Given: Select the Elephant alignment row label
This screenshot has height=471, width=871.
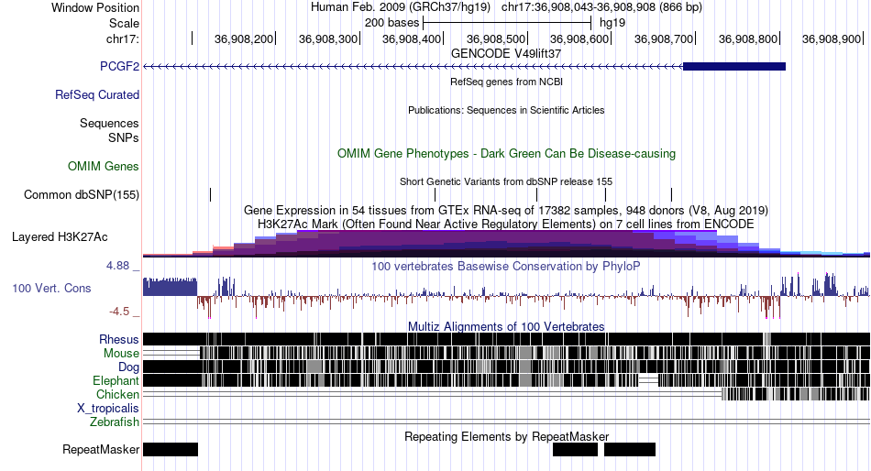Looking at the screenshot, I should 116,380.
